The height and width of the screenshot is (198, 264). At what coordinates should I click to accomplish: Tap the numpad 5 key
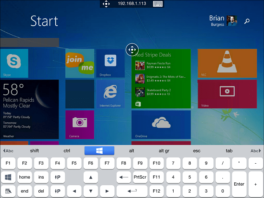(x=190, y=177)
